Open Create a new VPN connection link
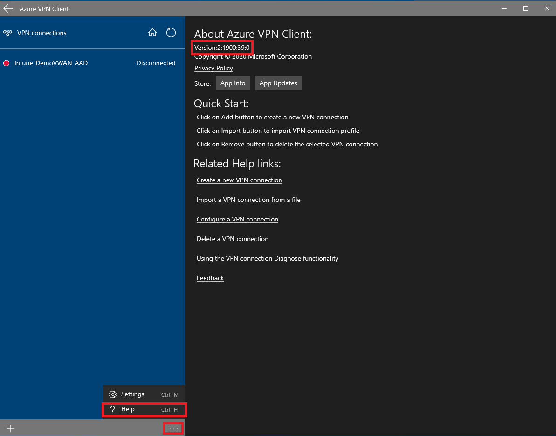The width and height of the screenshot is (556, 436). [x=240, y=180]
